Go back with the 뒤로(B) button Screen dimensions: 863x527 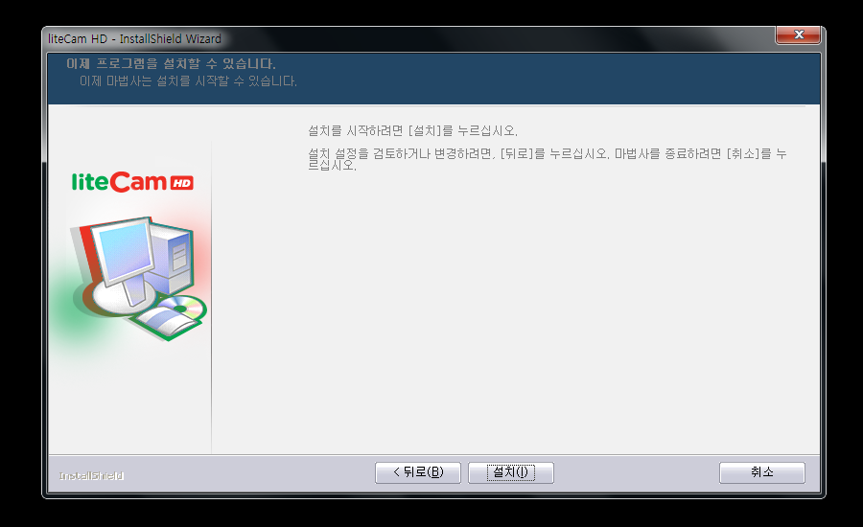click(x=418, y=472)
